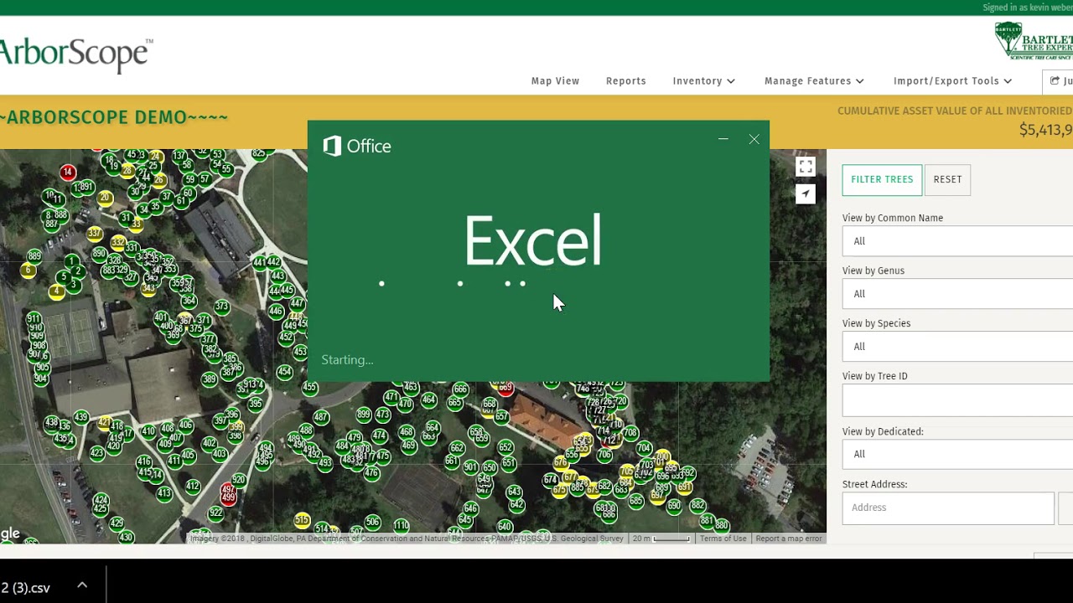
Task: Select green tree marker 690
Action: pos(675,506)
